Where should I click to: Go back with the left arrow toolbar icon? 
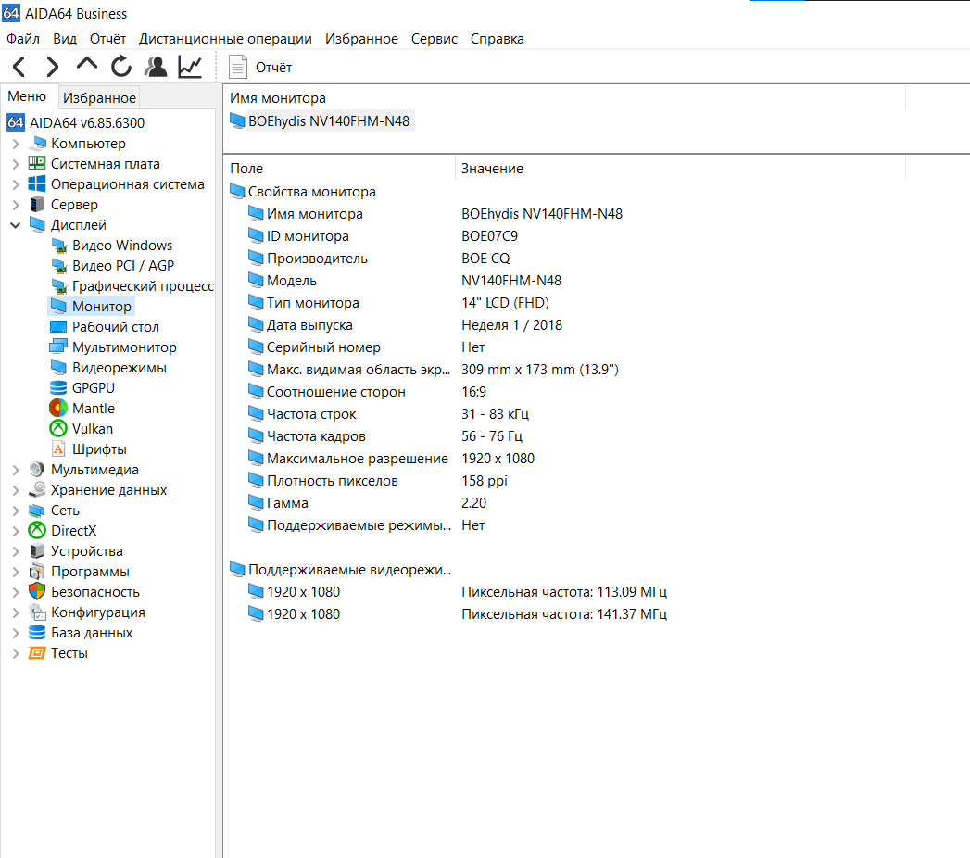(19, 67)
